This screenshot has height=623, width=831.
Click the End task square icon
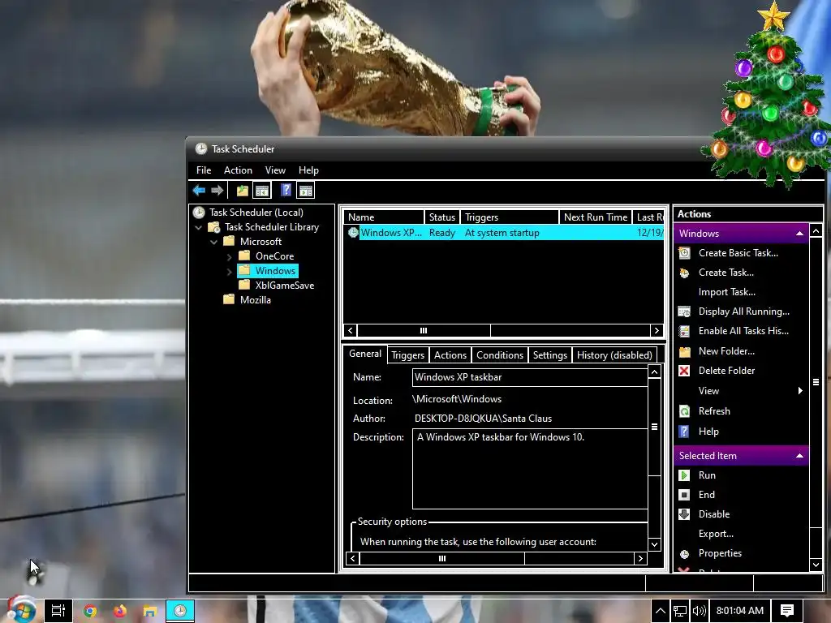pyautogui.click(x=684, y=495)
